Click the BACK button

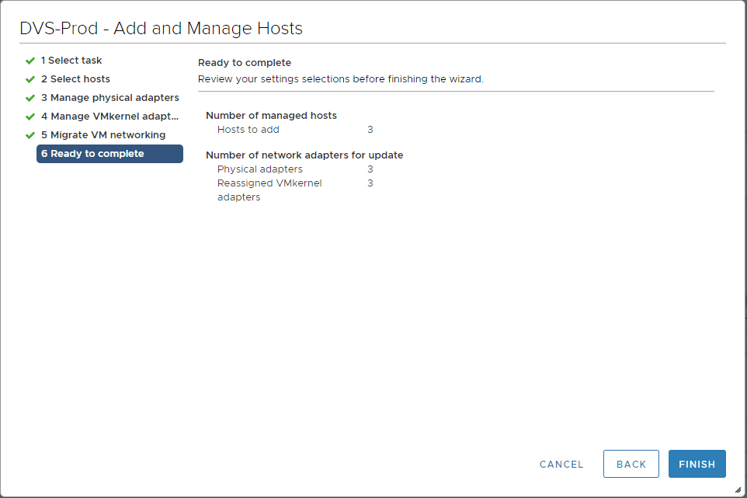point(631,464)
